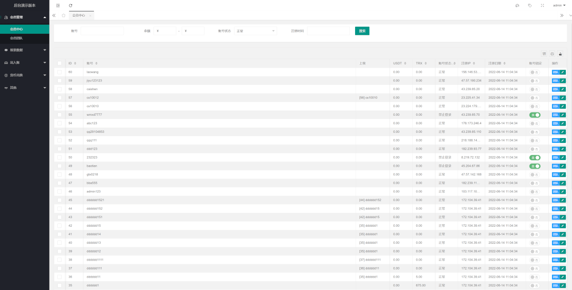Open the admin user dropdown
This screenshot has width=572, height=290.
click(x=559, y=6)
